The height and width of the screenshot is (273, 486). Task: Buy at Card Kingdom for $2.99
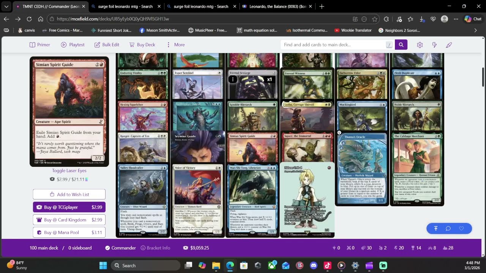(x=69, y=220)
